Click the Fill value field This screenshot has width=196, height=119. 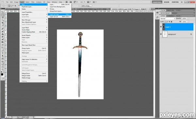(184, 22)
